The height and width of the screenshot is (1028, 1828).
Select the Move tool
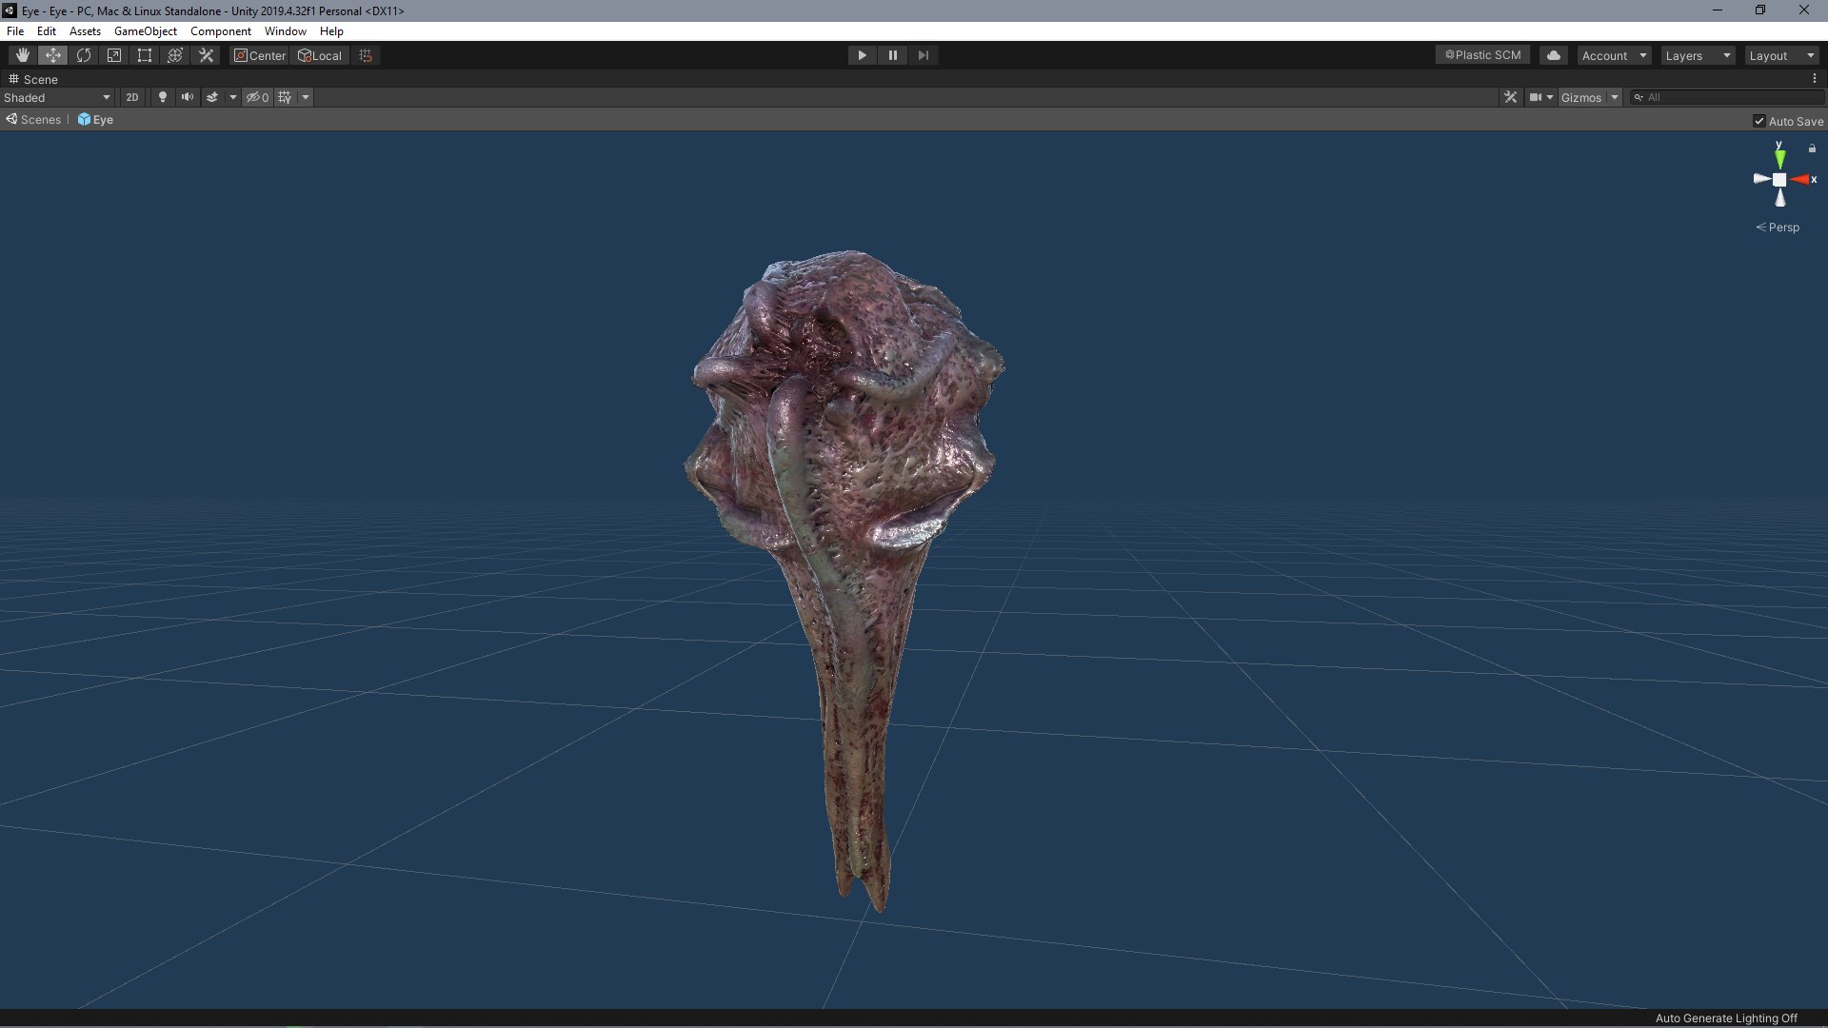53,55
